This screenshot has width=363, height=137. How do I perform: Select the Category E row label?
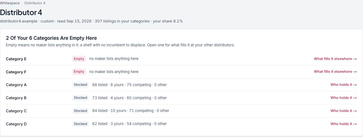point(16,59)
